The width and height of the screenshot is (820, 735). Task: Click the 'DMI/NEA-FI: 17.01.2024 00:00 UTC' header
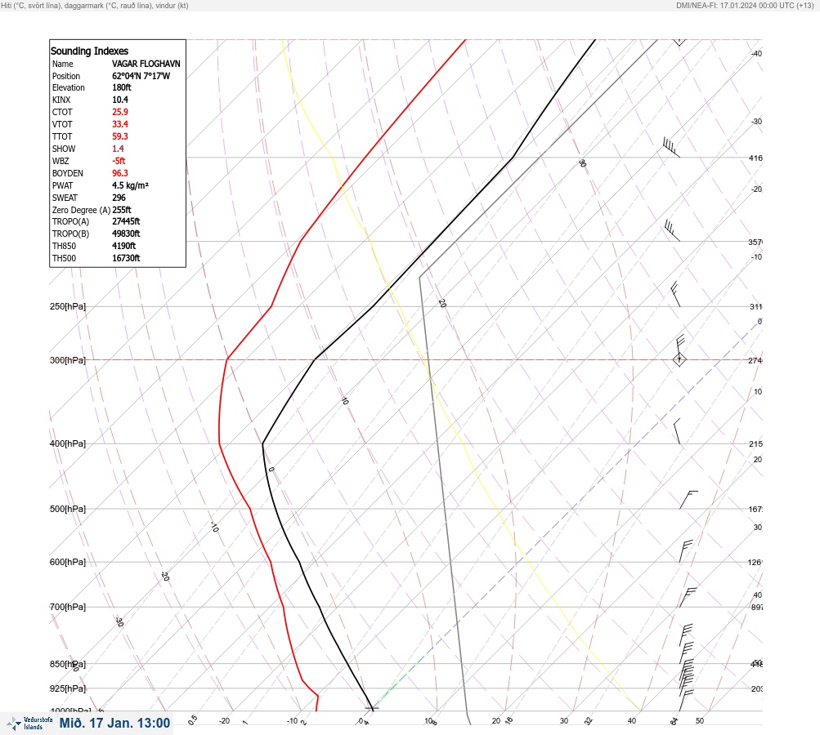click(x=735, y=6)
